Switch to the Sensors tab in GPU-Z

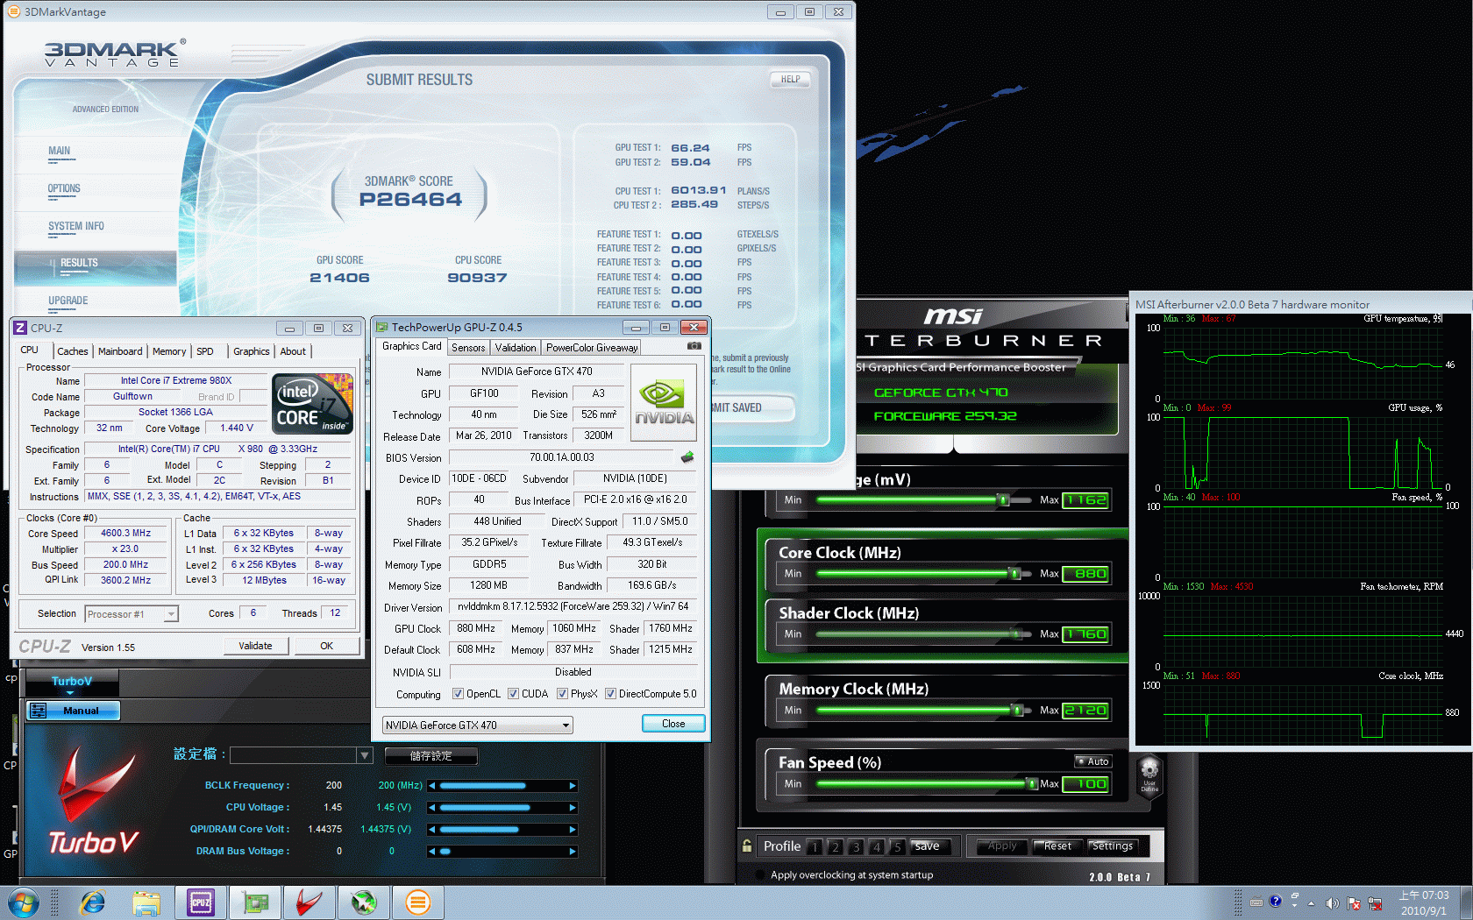coord(468,348)
